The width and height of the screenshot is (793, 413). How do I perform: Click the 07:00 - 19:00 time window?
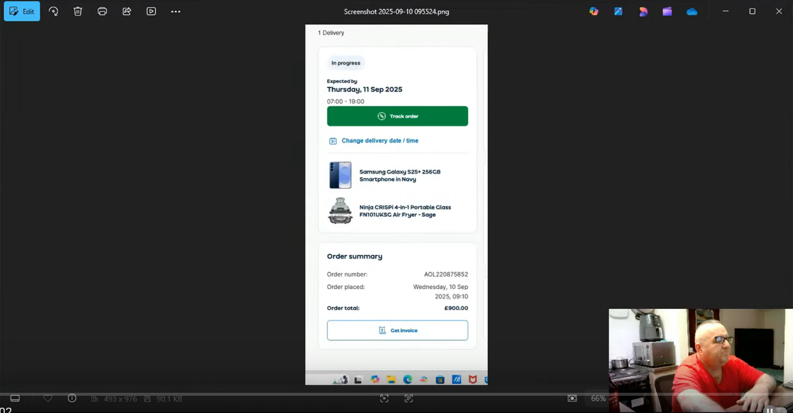tap(346, 102)
